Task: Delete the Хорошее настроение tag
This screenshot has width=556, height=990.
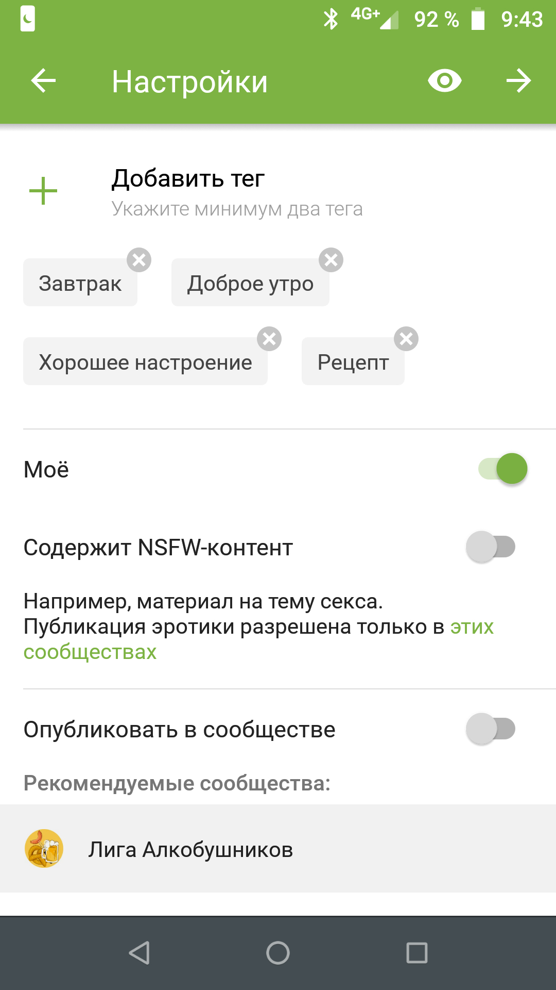Action: tap(269, 339)
